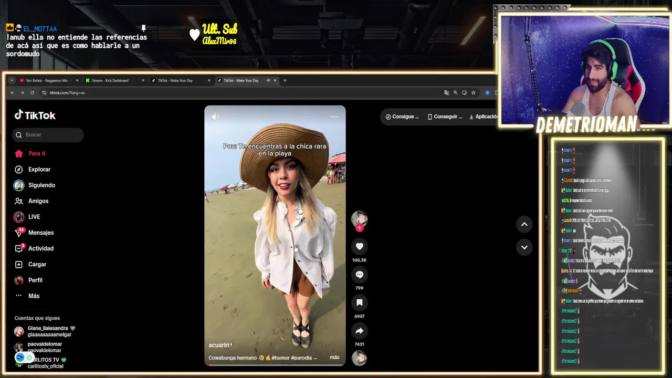Share the video with arrow icon
The width and height of the screenshot is (672, 378).
(x=360, y=331)
